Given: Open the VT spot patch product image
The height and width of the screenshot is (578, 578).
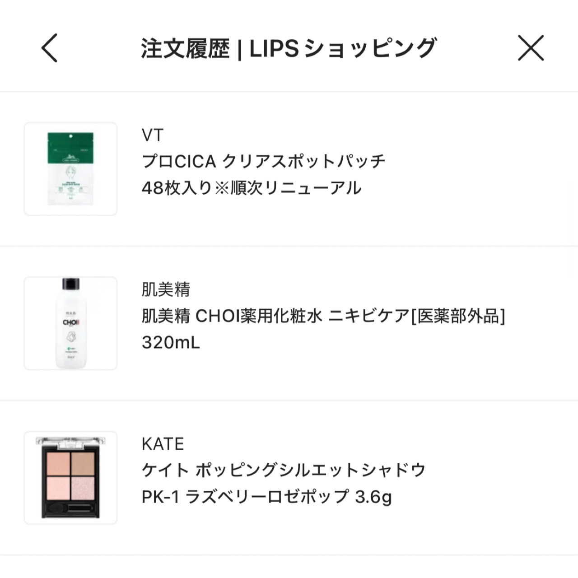Looking at the screenshot, I should pyautogui.click(x=70, y=169).
